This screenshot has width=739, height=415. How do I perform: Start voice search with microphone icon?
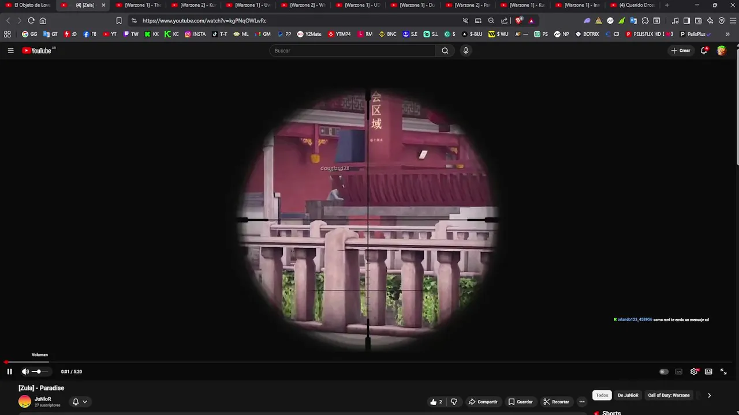coord(466,51)
